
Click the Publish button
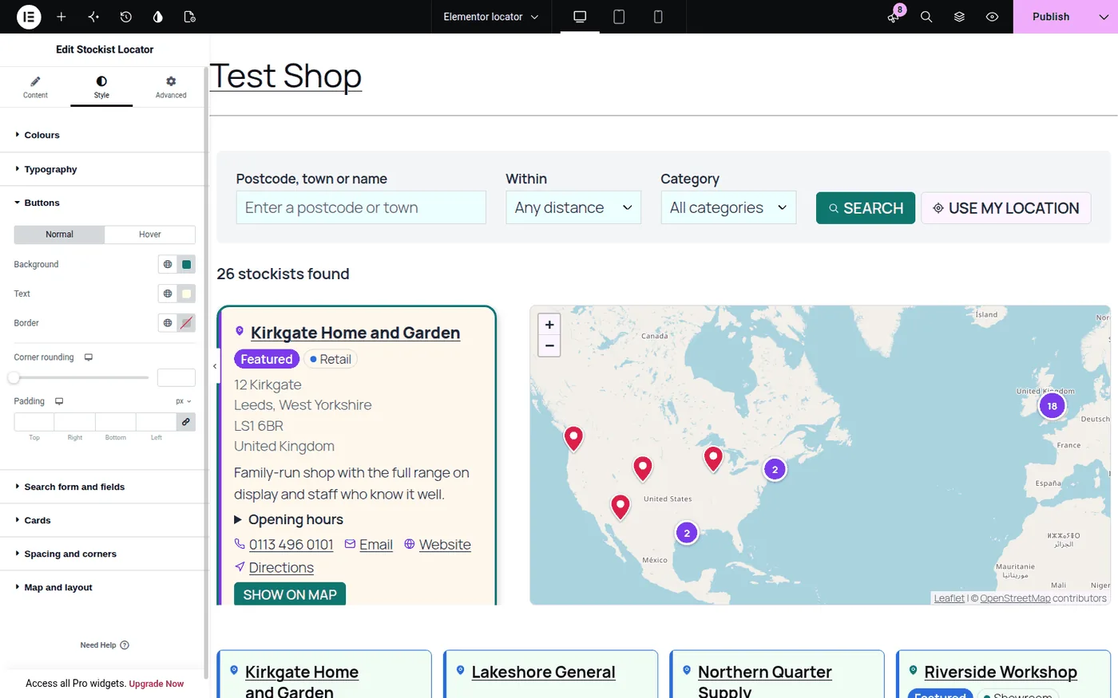(x=1051, y=17)
